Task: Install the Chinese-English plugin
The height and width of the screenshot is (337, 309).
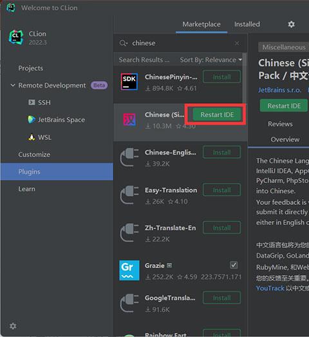Action: pyautogui.click(x=221, y=152)
